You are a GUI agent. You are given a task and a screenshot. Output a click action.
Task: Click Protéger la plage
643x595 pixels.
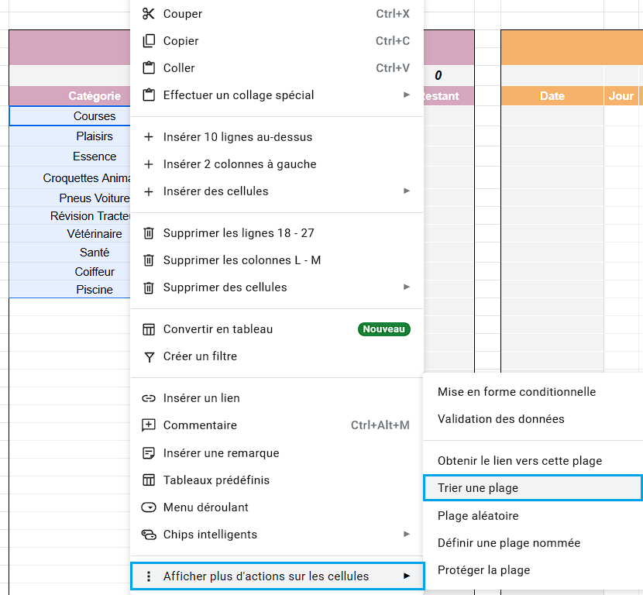483,570
